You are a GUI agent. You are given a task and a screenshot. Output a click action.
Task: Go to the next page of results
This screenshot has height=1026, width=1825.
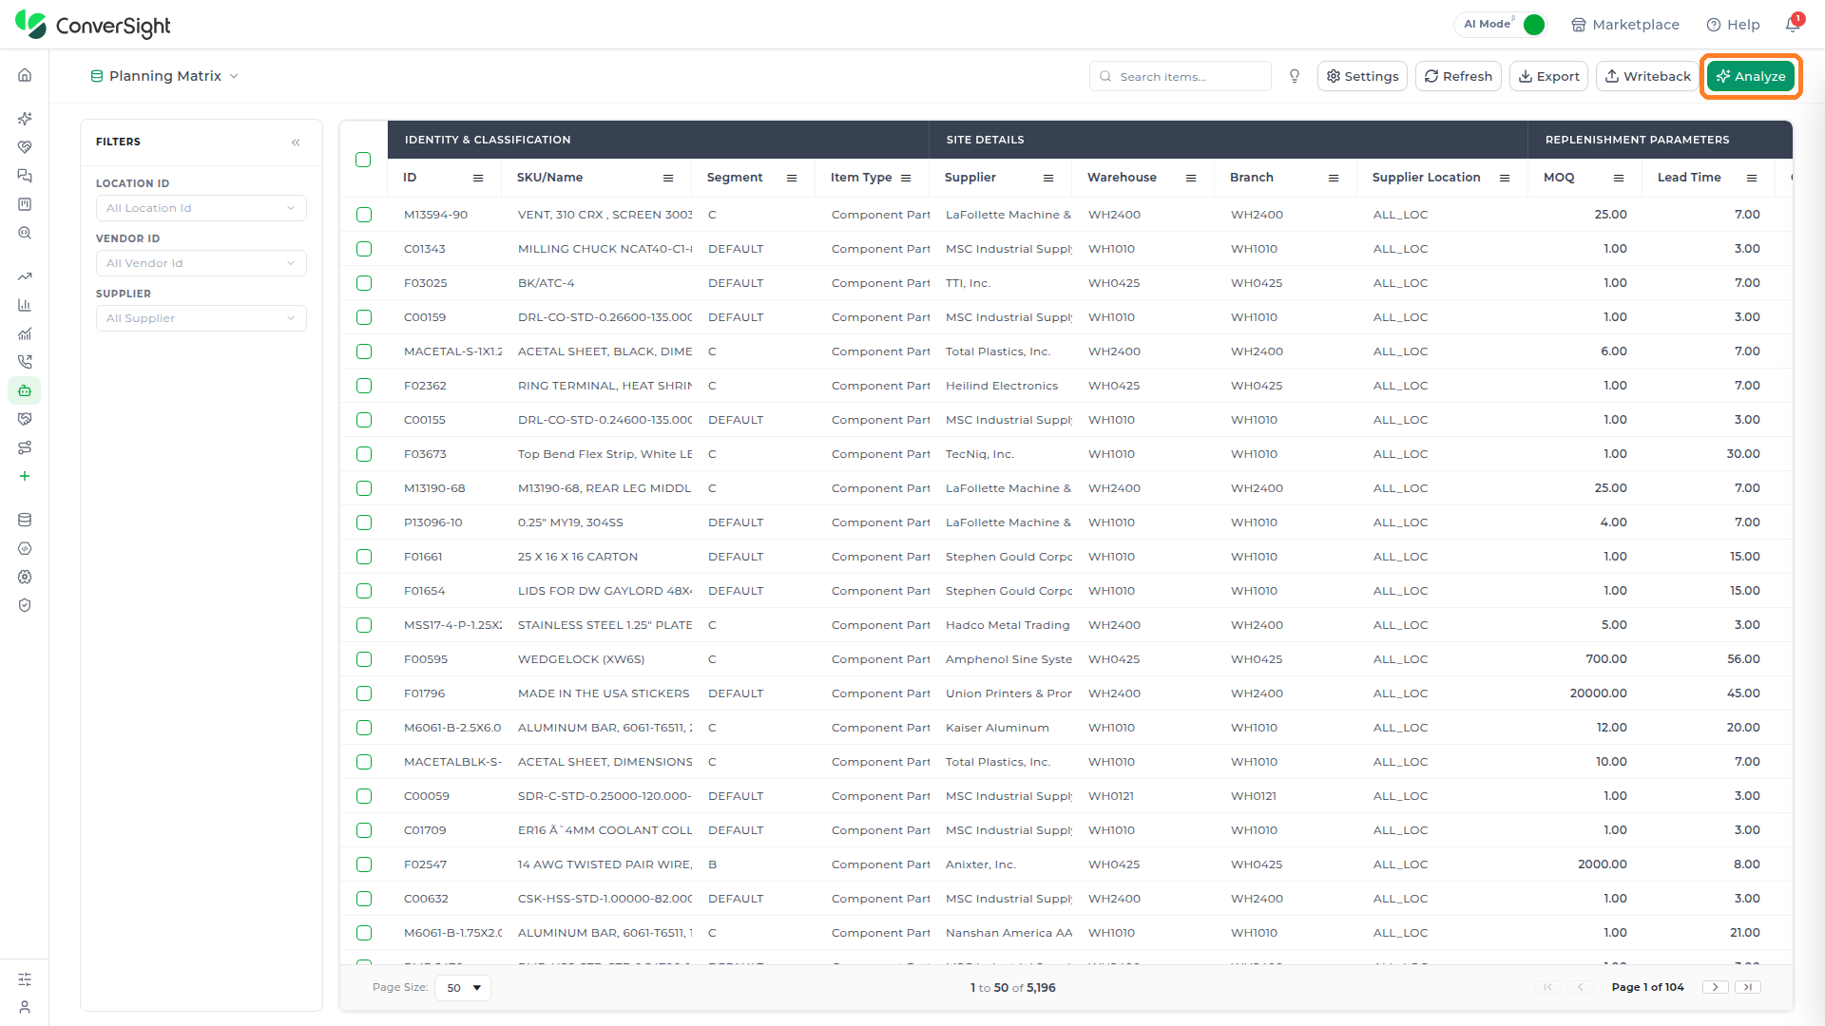[1715, 988]
